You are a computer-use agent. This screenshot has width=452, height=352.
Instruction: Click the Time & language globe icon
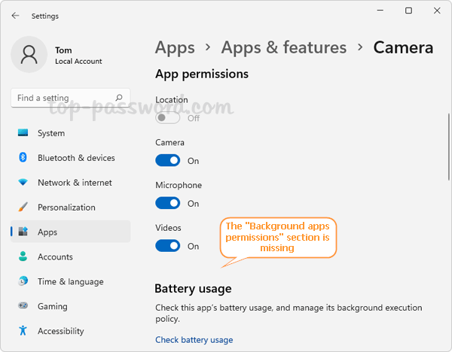coord(23,281)
